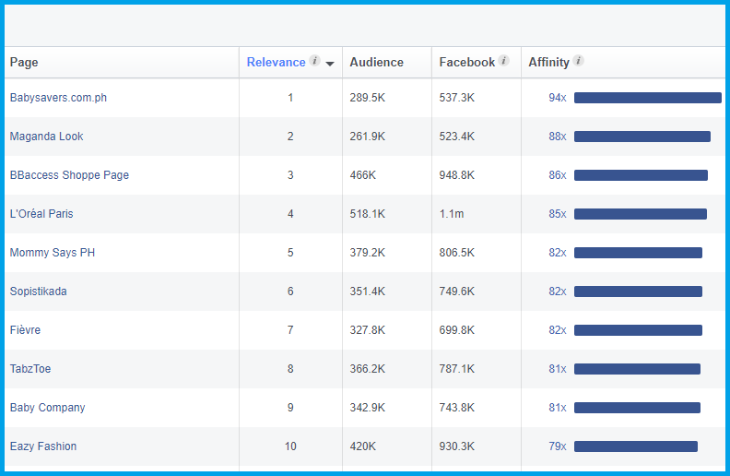Click the info icon beside Facebook header
The width and height of the screenshot is (730, 476).
tap(504, 62)
